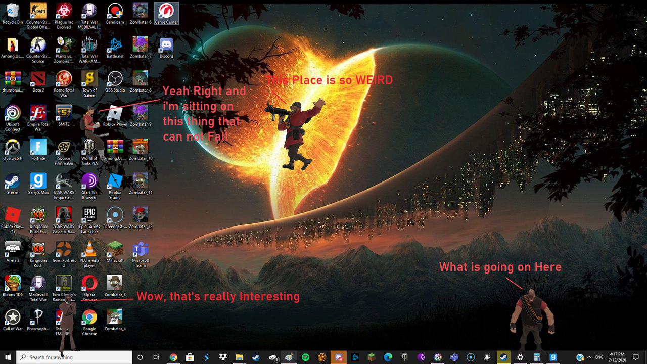Click the Microsoft Teams desktop shortcut
Image resolution: width=647 pixels, height=364 pixels.
(x=141, y=254)
